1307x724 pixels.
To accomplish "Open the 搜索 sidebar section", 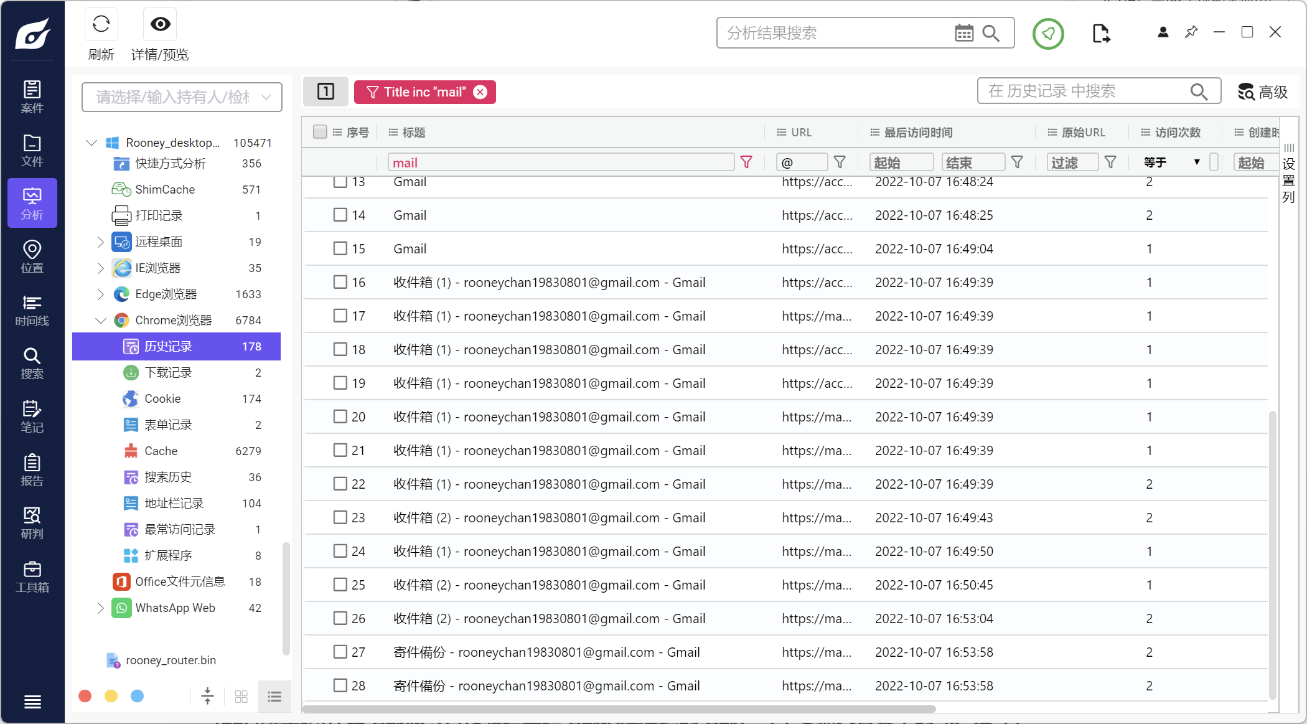I will click(32, 363).
